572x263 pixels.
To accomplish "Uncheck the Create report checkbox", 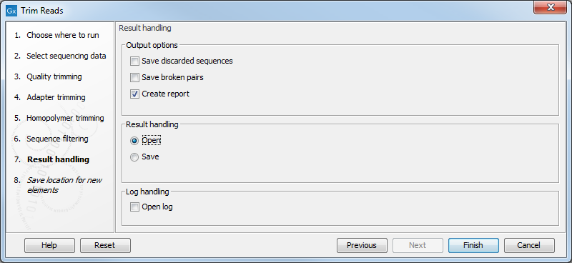I will (134, 94).
